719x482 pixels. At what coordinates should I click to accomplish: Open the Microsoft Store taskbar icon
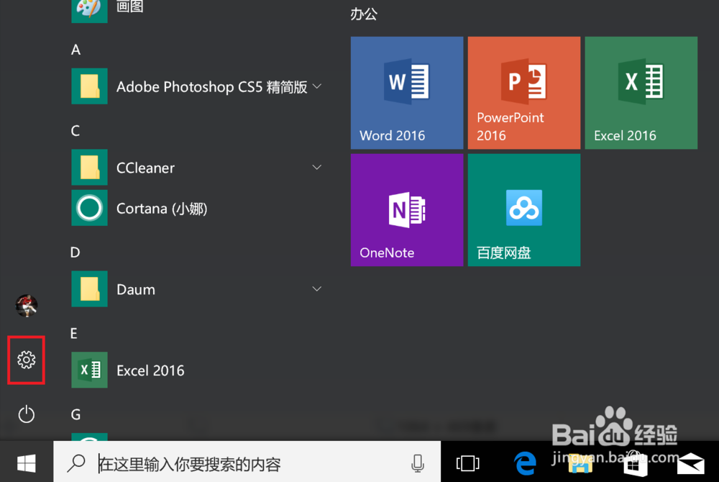point(636,464)
